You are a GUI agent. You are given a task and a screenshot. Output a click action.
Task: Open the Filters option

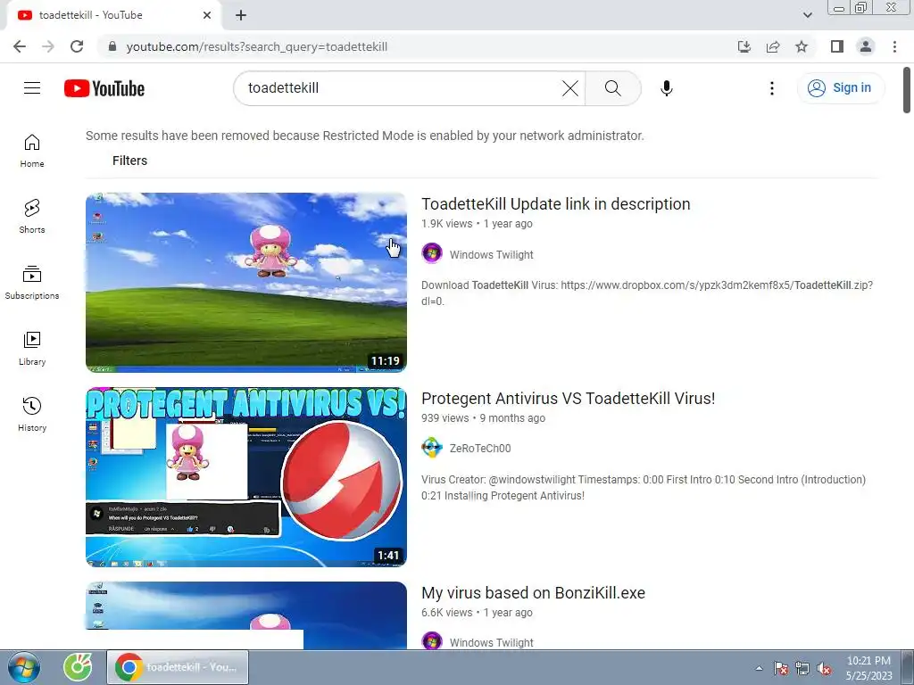pos(129,161)
